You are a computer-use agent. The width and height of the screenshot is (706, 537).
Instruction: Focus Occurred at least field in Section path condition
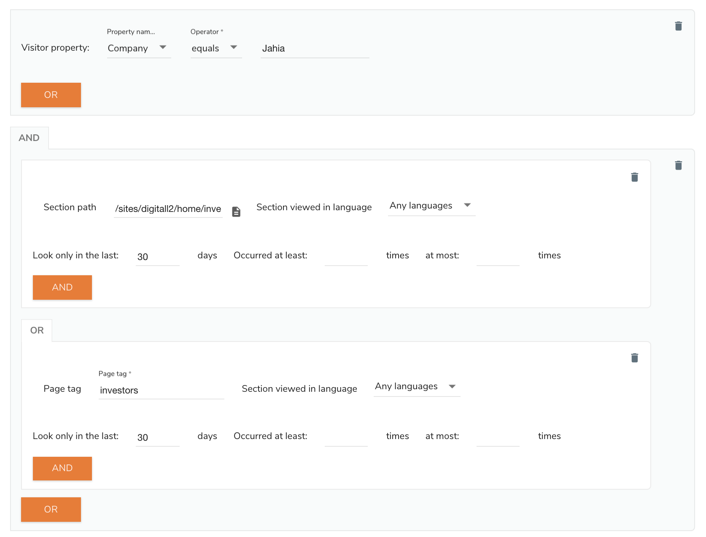pyautogui.click(x=346, y=257)
